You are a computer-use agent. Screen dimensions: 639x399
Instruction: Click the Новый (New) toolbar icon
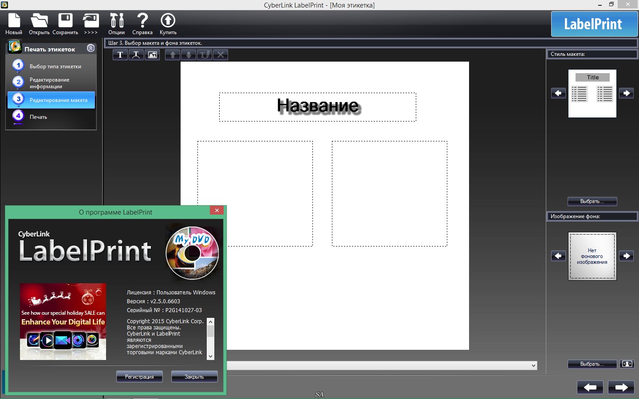(x=14, y=21)
